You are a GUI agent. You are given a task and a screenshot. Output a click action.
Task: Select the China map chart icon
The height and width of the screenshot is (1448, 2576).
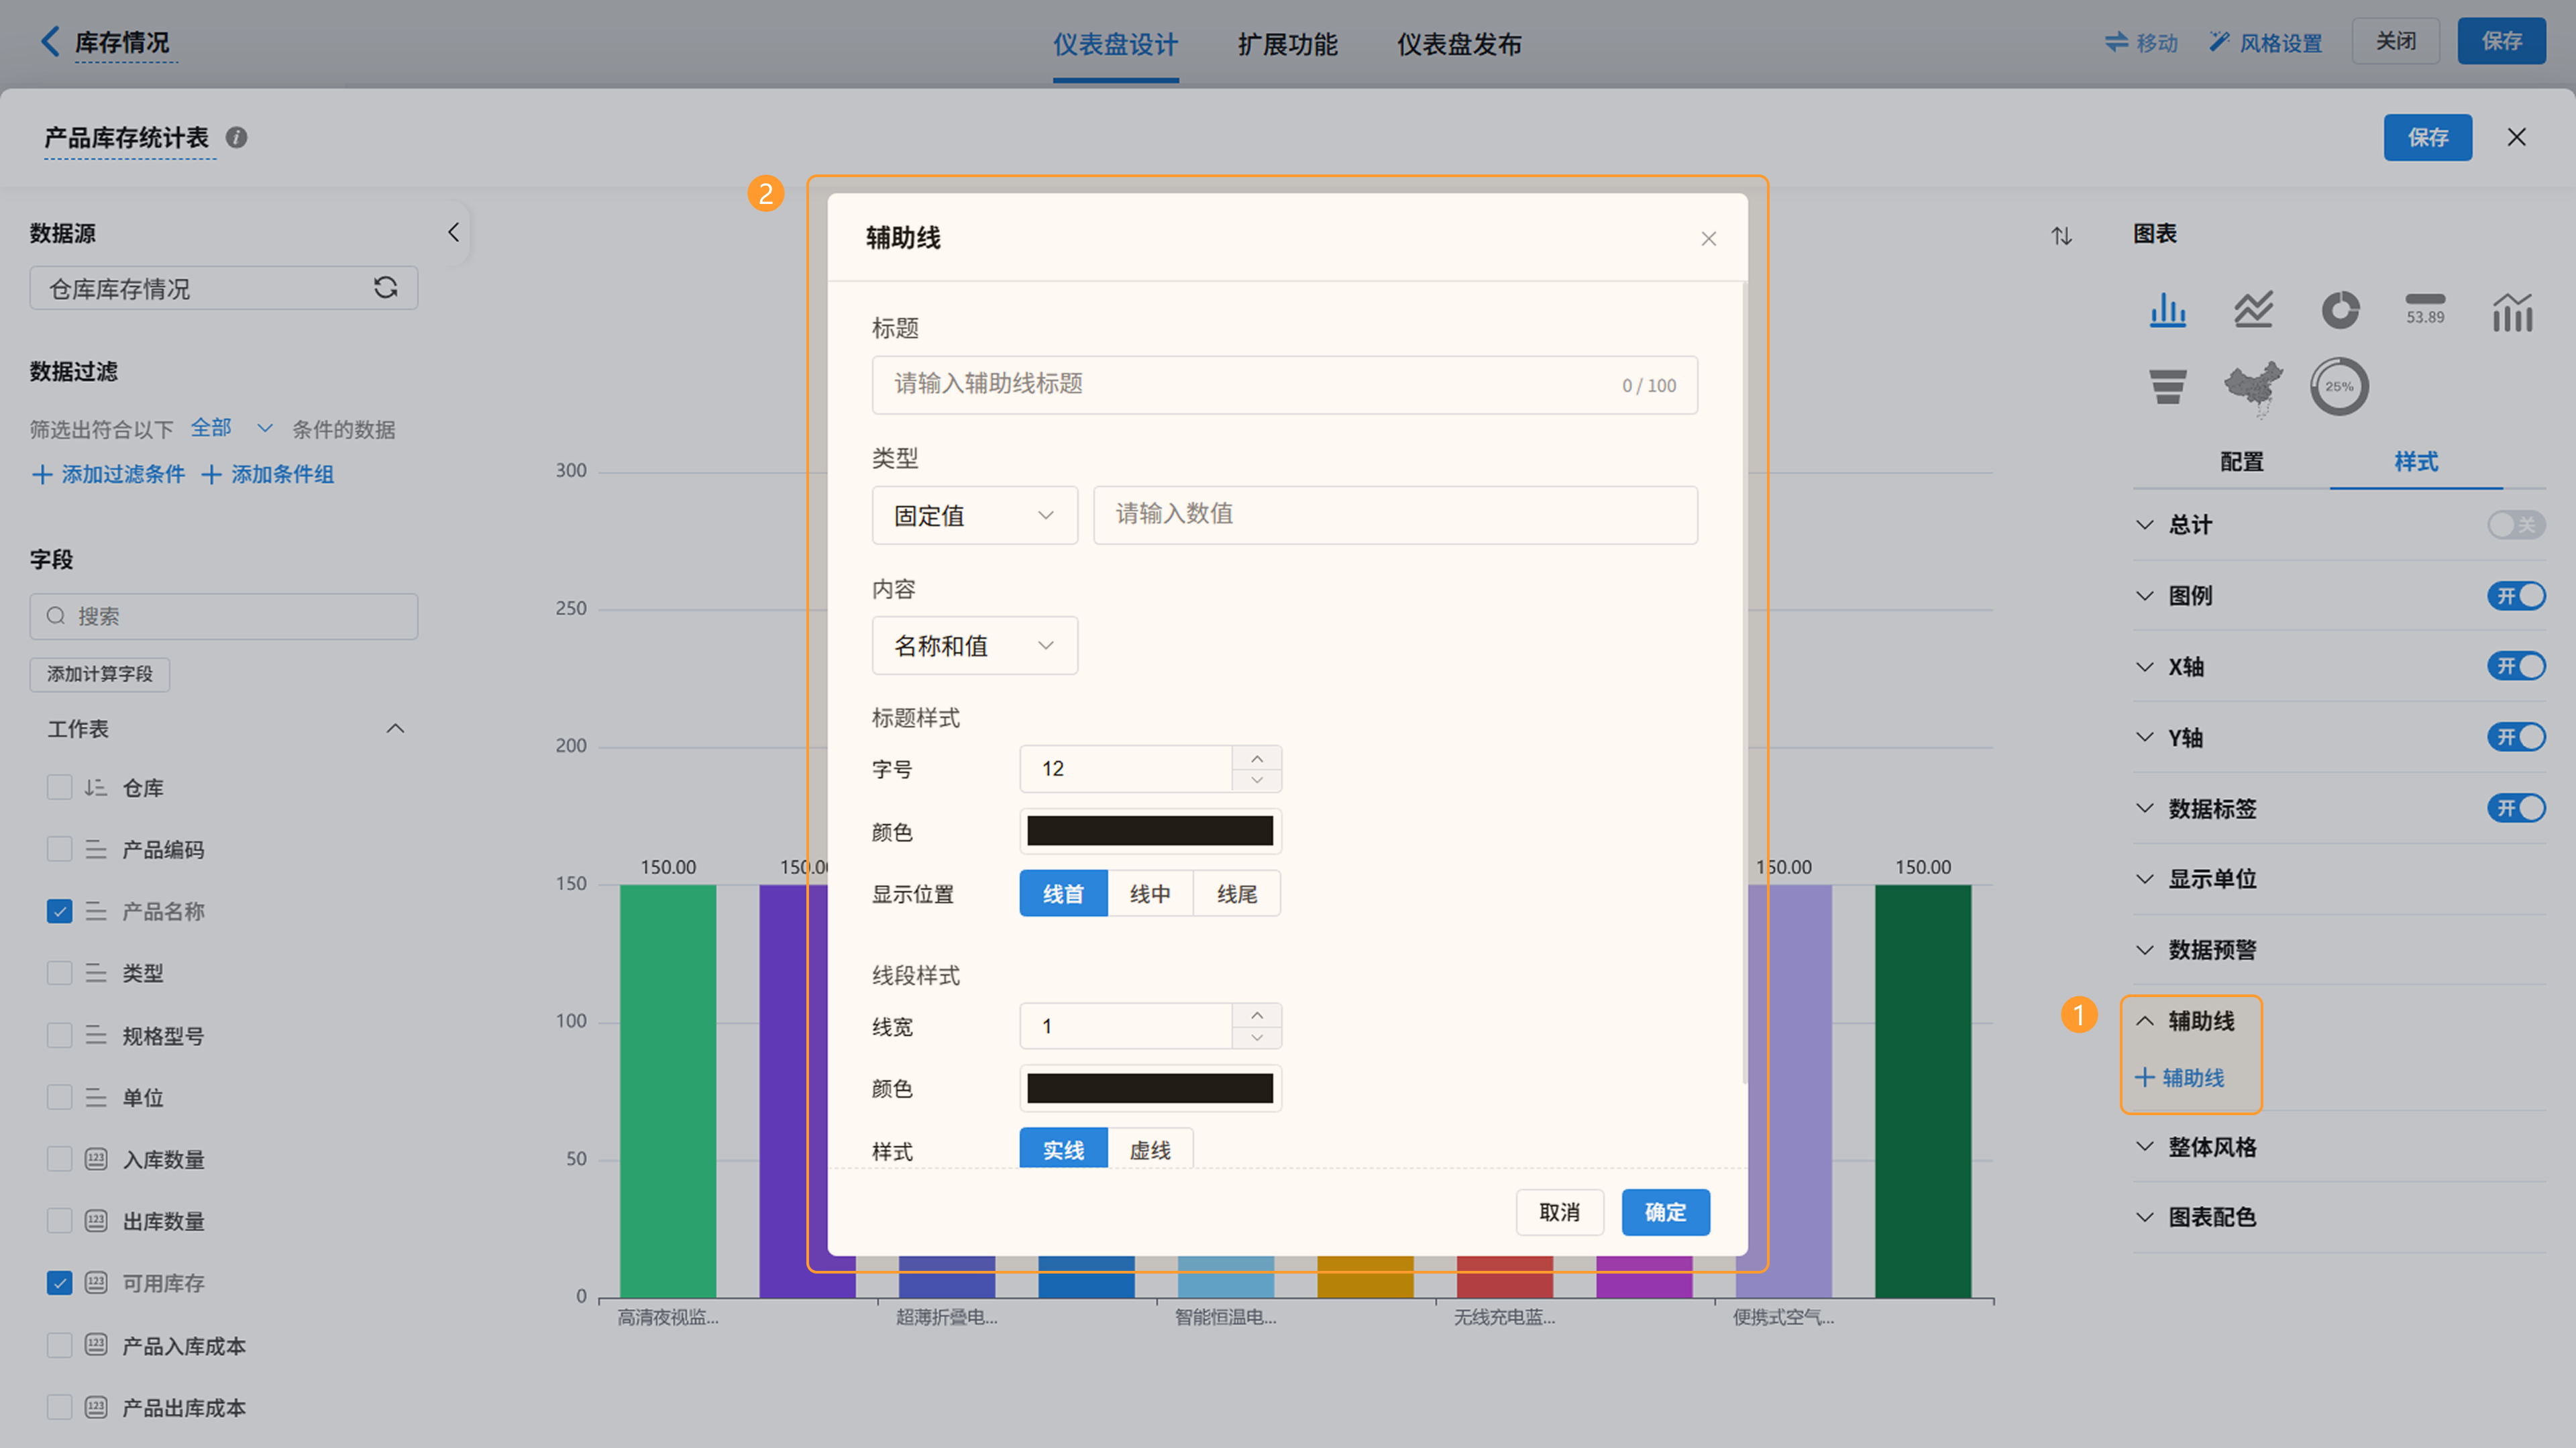[2253, 386]
